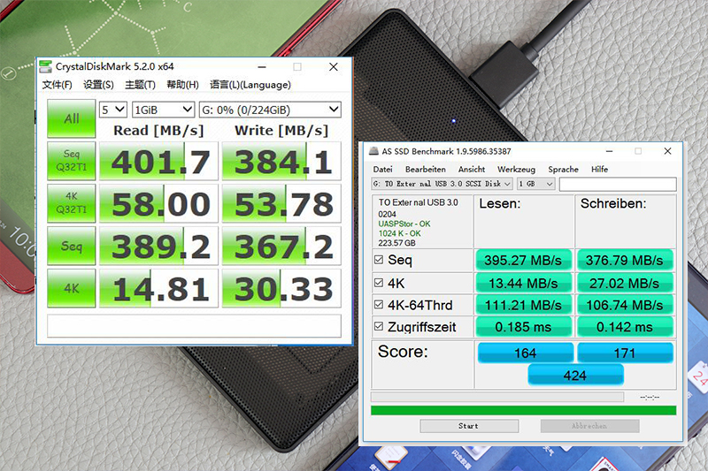Open the Bearbeiten menu in AS SSD

click(x=426, y=170)
